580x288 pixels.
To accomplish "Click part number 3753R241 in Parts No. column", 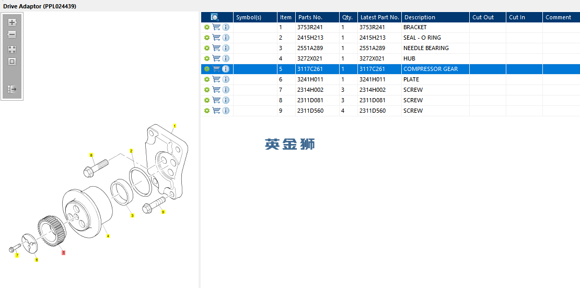I will click(x=310, y=27).
